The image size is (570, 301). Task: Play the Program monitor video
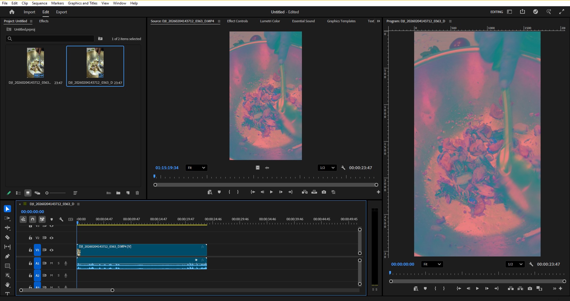tap(477, 289)
